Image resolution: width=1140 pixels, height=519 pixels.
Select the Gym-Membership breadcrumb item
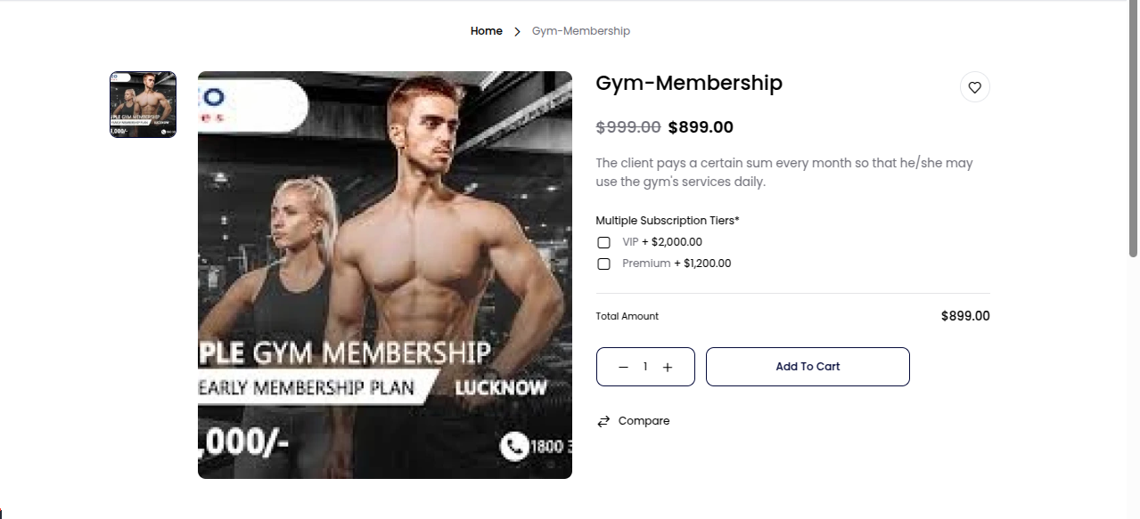pos(580,31)
